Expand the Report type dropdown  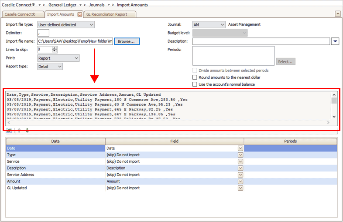[x=59, y=66]
